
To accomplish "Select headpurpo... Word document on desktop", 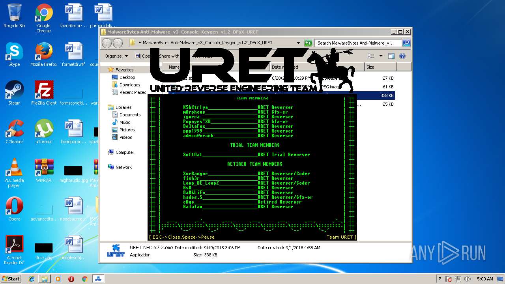I will 73,132.
